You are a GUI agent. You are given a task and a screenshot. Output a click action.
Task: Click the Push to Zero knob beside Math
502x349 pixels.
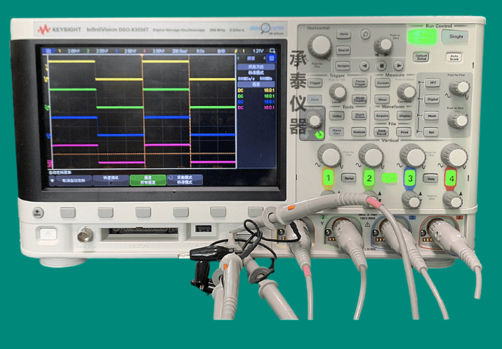point(458,120)
